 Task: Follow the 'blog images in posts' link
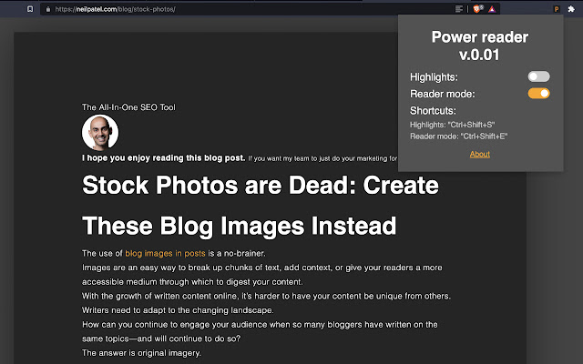click(165, 253)
